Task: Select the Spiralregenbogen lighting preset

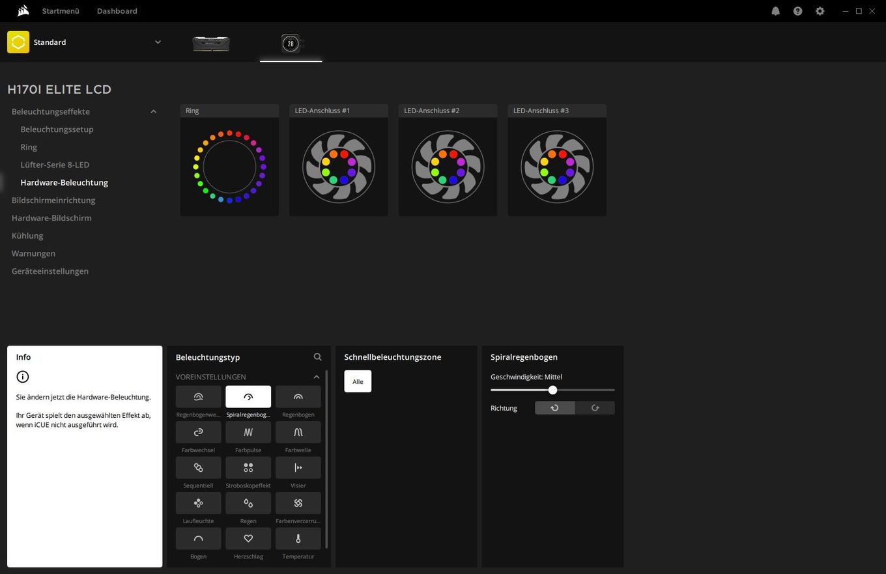Action: pyautogui.click(x=248, y=397)
